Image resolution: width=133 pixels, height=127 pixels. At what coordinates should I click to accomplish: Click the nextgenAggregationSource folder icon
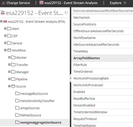point(17,122)
